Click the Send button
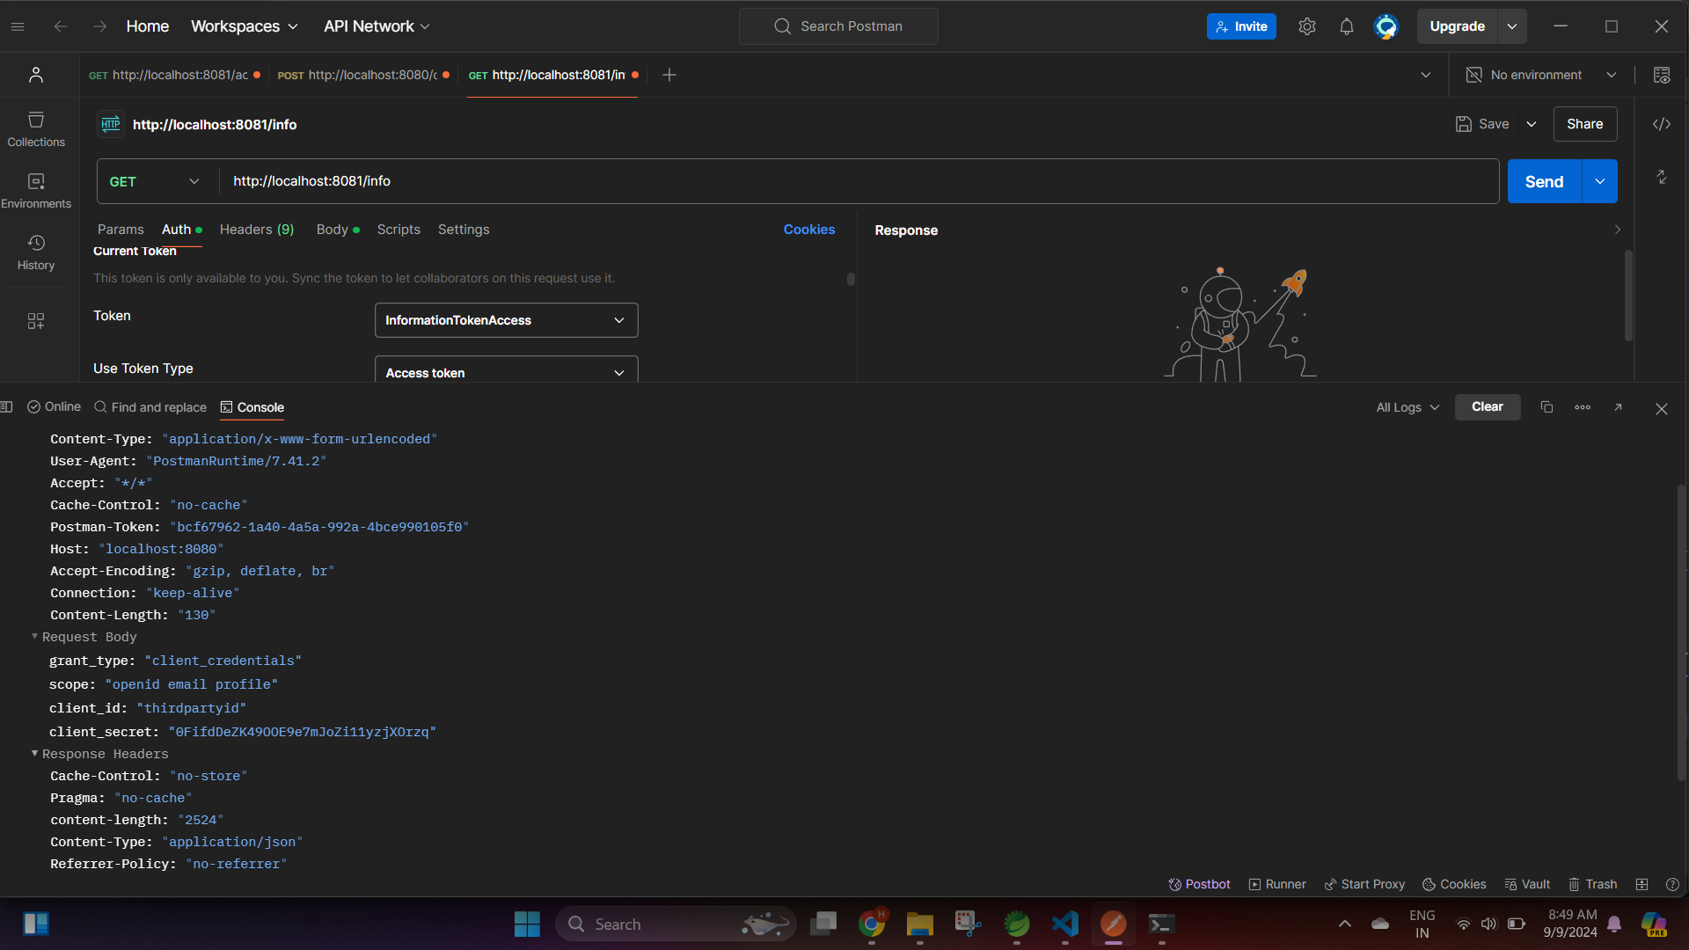The width and height of the screenshot is (1689, 950). tap(1545, 181)
